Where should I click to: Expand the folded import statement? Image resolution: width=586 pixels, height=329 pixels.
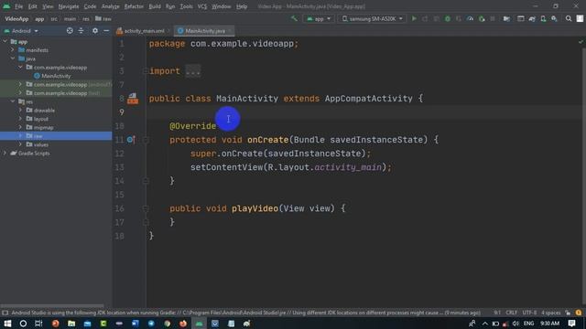click(193, 71)
